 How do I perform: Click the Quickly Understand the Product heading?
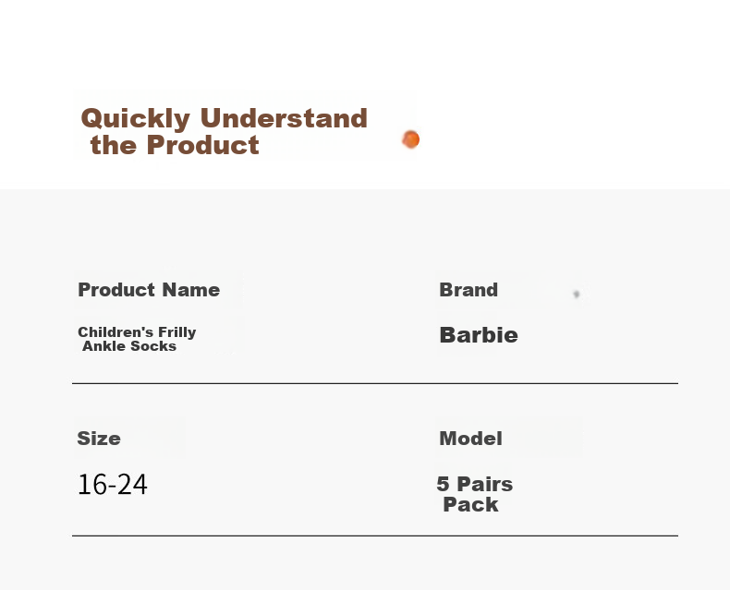click(x=225, y=131)
